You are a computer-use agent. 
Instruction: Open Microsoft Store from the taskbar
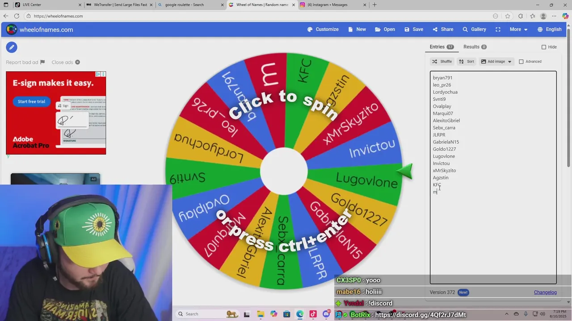tap(286, 314)
